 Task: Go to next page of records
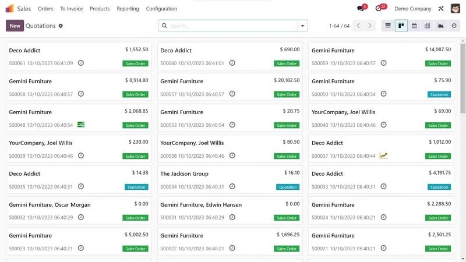point(370,26)
